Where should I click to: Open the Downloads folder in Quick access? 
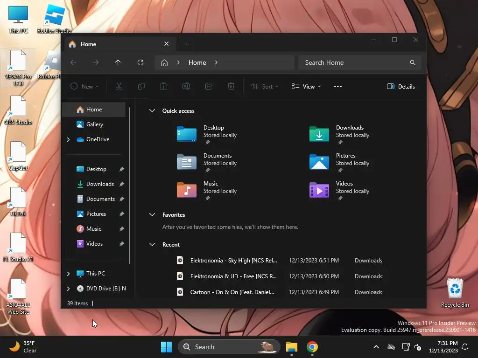pos(340,135)
